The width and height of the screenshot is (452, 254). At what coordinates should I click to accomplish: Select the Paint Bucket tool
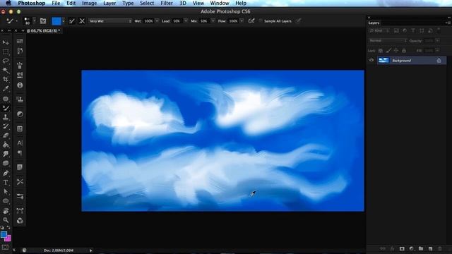point(6,145)
